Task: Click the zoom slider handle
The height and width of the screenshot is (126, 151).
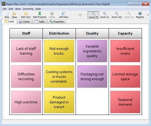Action: (x=80, y=15)
